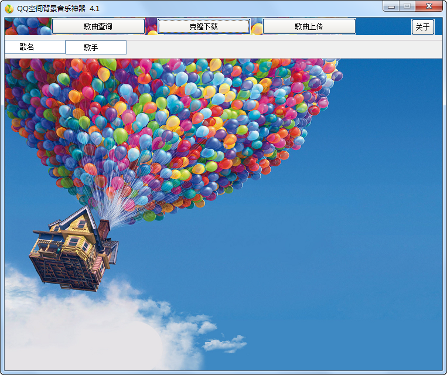The height and width of the screenshot is (375, 447).
Task: Click the greyed-out maximize button
Action: coord(407,6)
